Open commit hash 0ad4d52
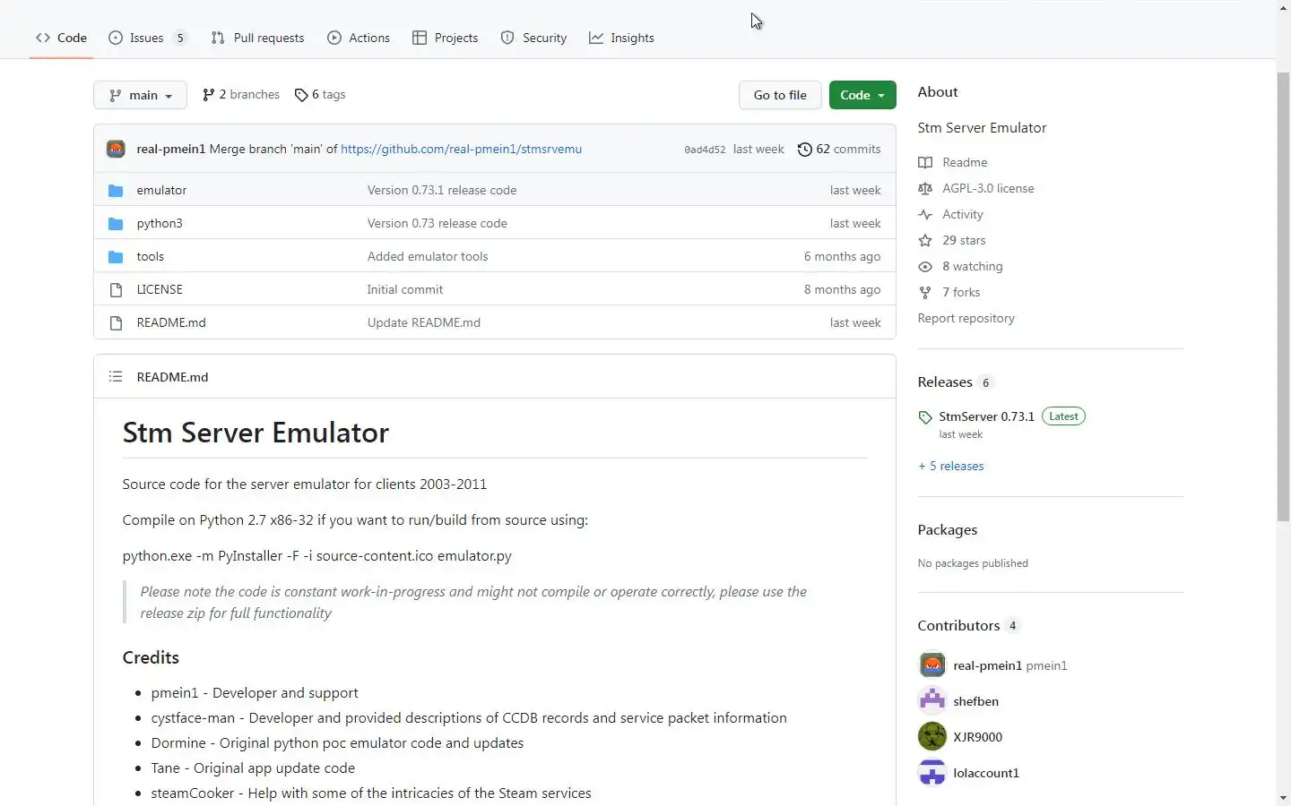Screen dimensions: 1291x806 [x=705, y=150]
